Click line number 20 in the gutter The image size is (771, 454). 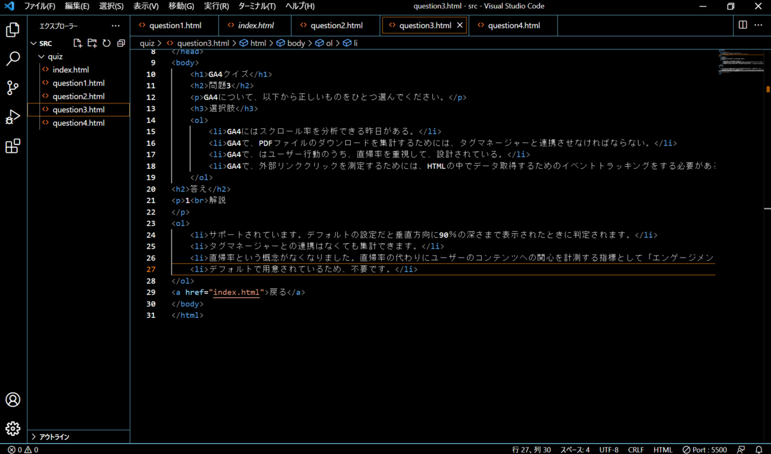[x=150, y=189]
